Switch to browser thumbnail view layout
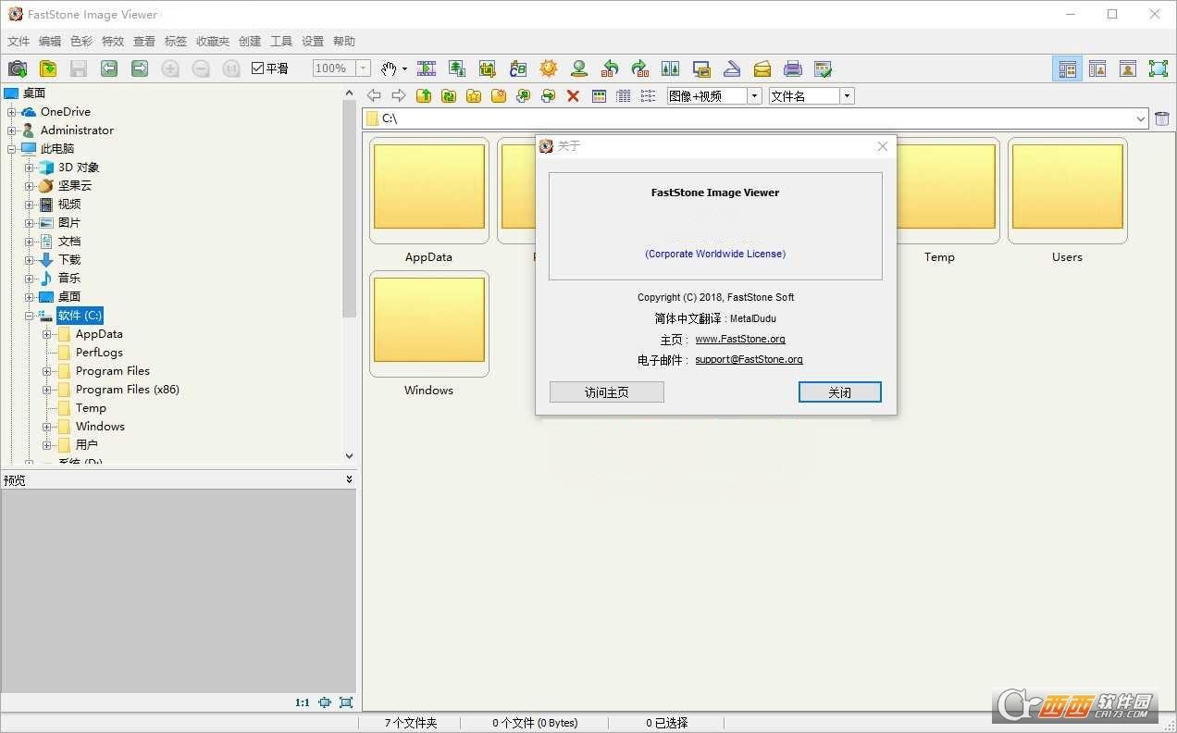Screen dimensions: 1177x733 [x=1067, y=68]
